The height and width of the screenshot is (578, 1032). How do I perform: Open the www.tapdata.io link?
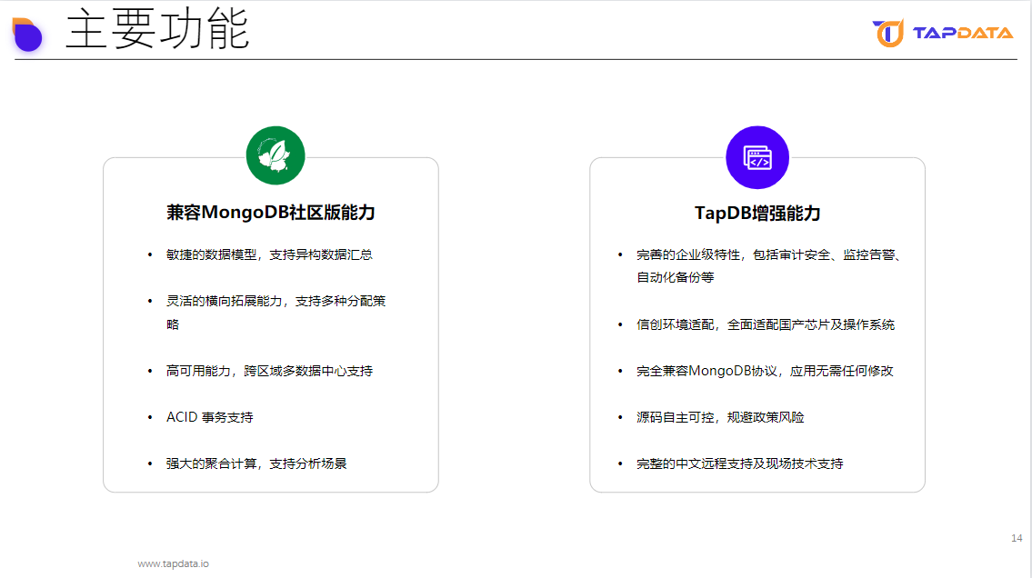coord(173,563)
